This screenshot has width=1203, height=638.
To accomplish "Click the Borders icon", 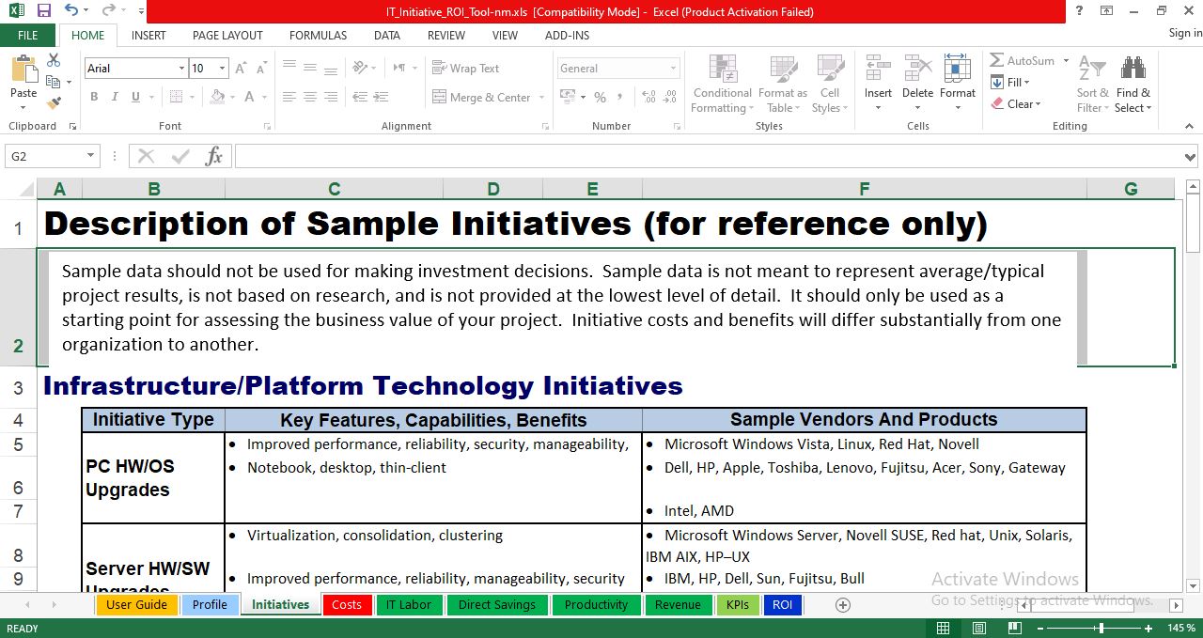I will pos(174,97).
